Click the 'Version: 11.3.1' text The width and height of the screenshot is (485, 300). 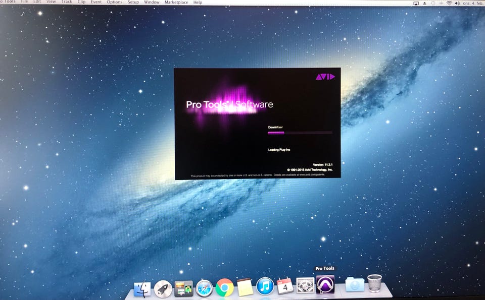coord(323,165)
